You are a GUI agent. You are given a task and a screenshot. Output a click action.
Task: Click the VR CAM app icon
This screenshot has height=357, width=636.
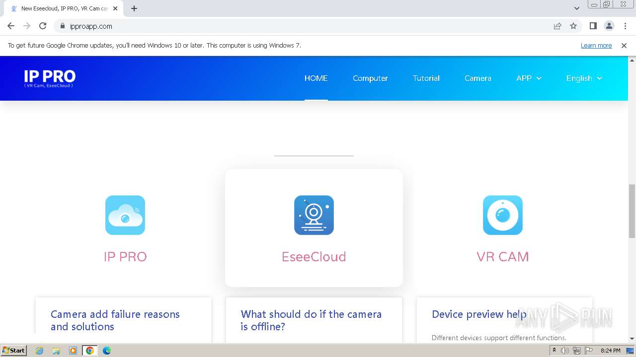[503, 215]
